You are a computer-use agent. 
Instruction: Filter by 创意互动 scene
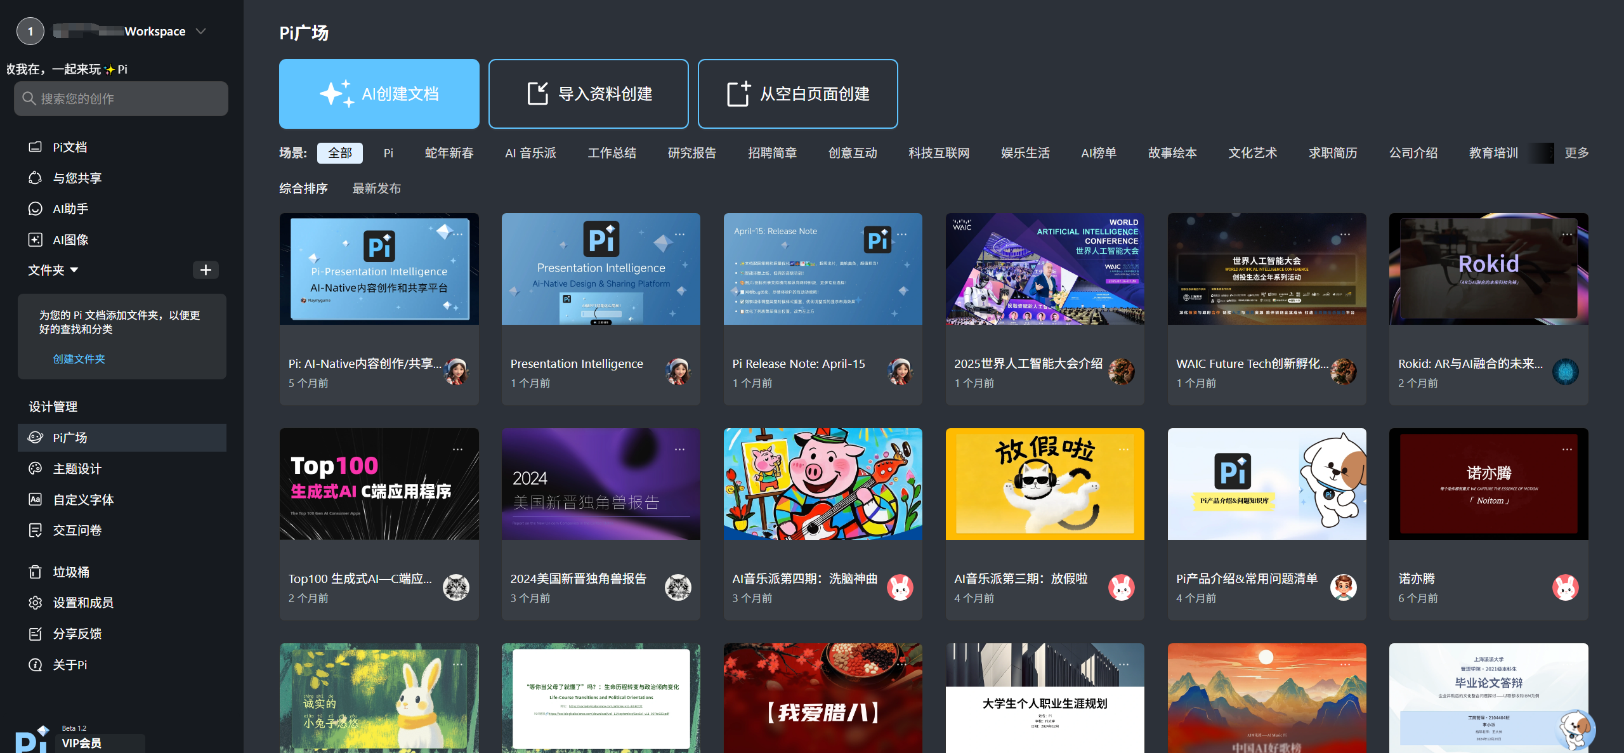tap(853, 153)
